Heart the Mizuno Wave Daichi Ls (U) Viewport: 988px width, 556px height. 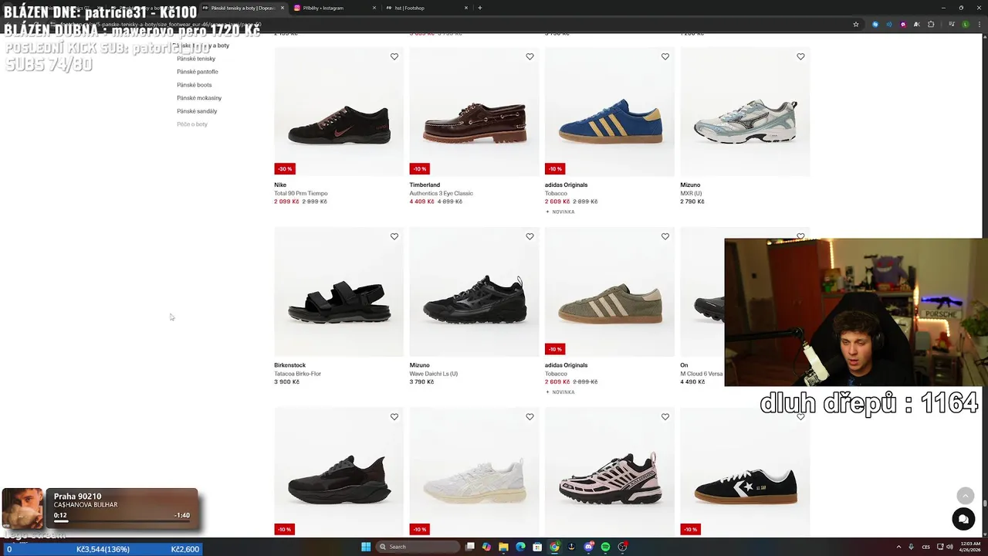tap(530, 236)
